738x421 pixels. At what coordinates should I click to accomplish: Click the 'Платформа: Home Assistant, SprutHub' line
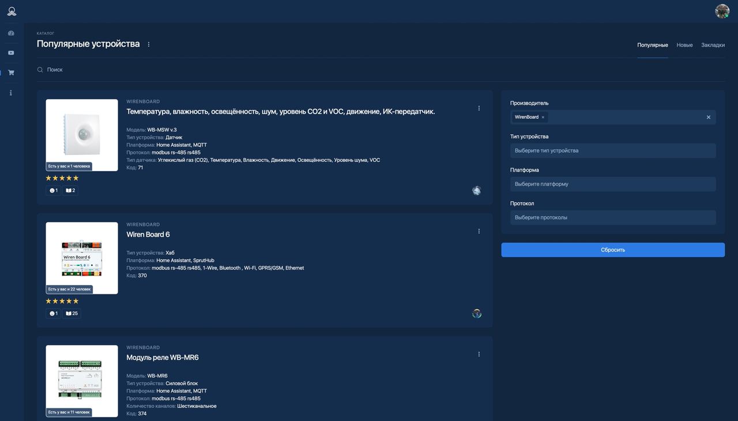pos(170,261)
